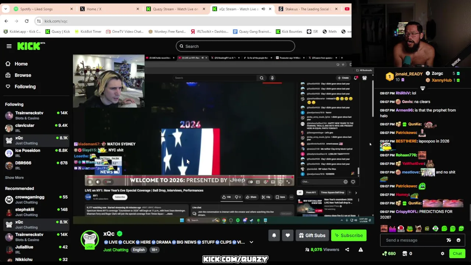Screen dimensions: 471x265
Task: Open JuliaBlue recommended channel
Action: (36, 250)
